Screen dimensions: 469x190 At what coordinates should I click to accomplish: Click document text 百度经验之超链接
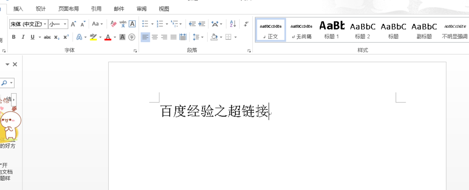pyautogui.click(x=214, y=111)
